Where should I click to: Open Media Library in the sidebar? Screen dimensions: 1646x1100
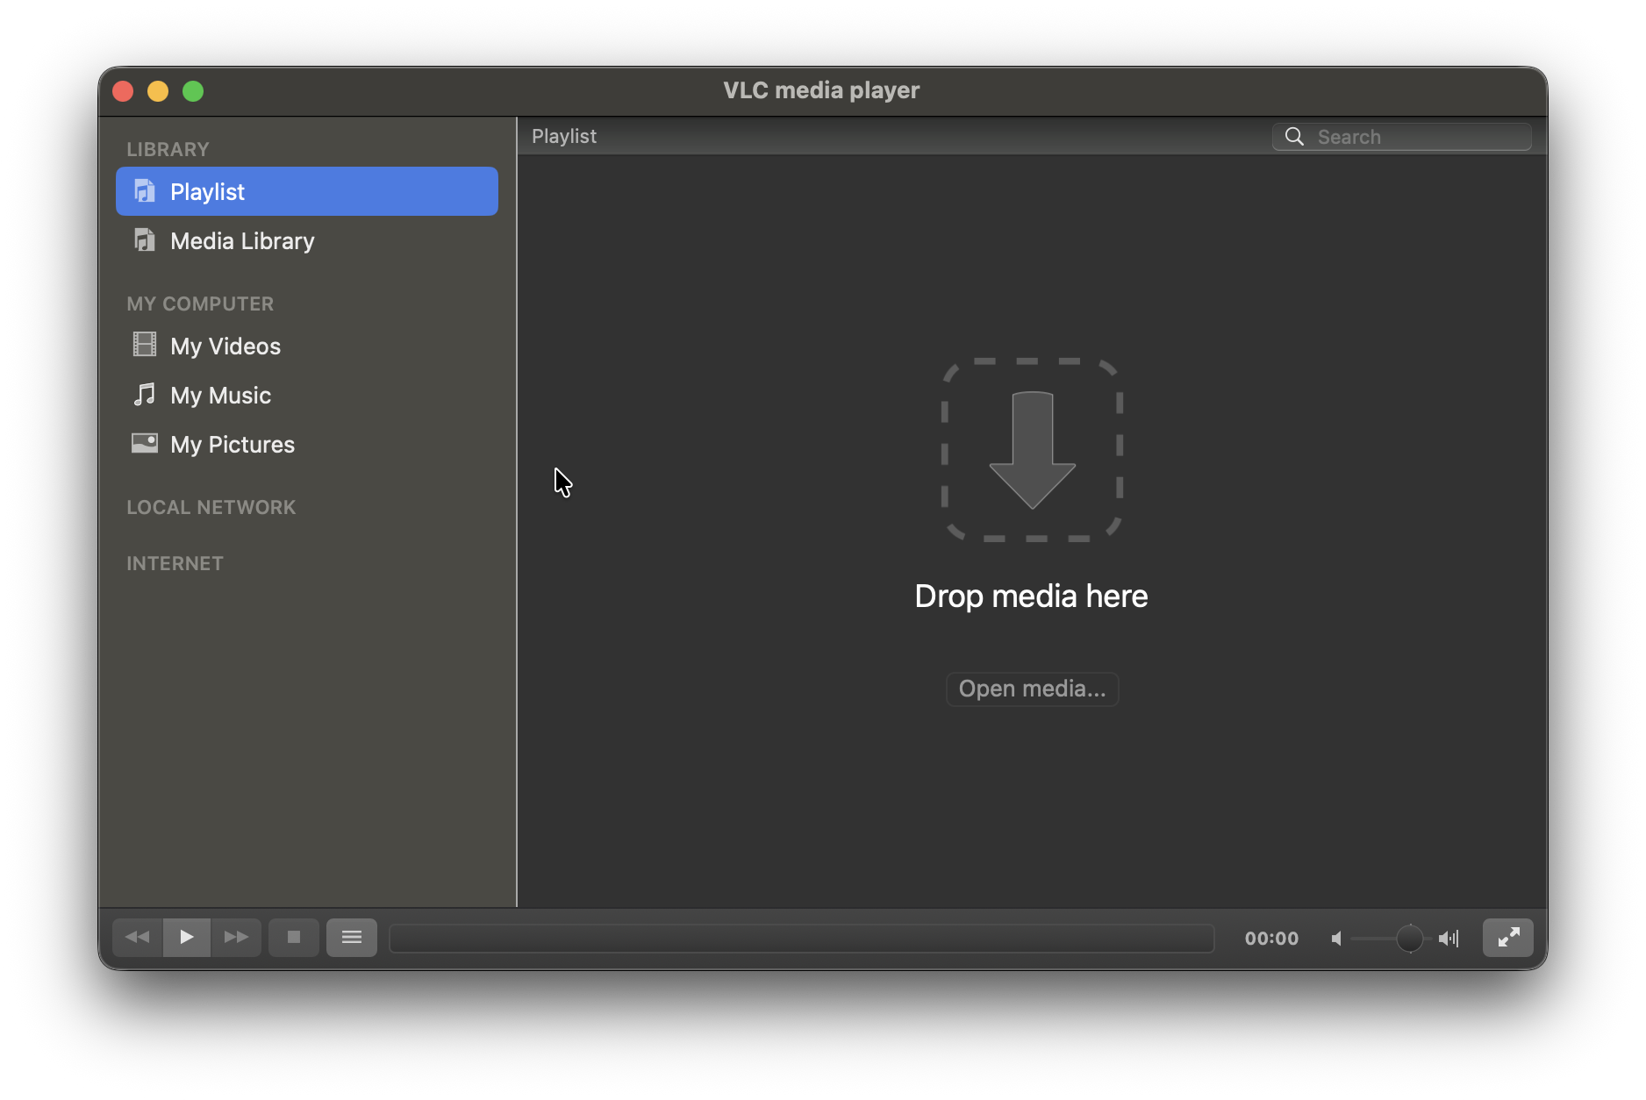[x=242, y=241]
